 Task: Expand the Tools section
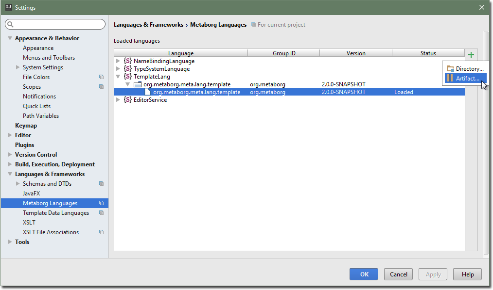click(10, 242)
